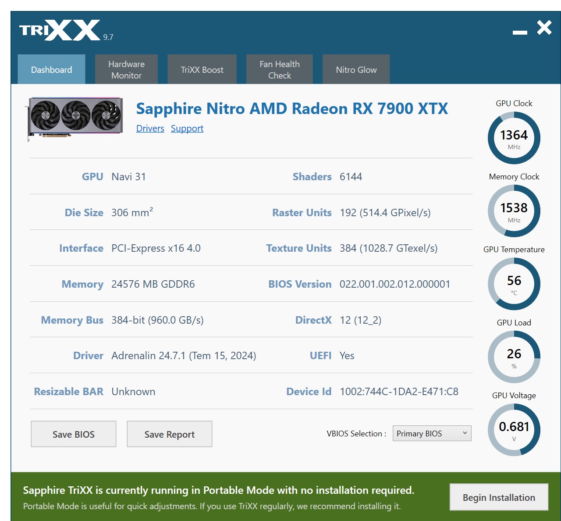The width and height of the screenshot is (561, 521).
Task: Select the Driver value Adrenalin 24.7.1
Action: tap(184, 356)
